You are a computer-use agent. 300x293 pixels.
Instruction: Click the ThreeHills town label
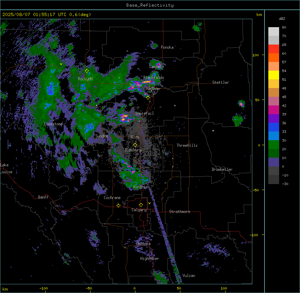[187, 145]
